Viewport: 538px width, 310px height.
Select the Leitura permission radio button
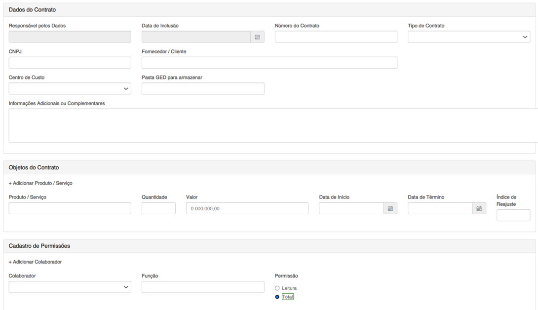tap(277, 288)
